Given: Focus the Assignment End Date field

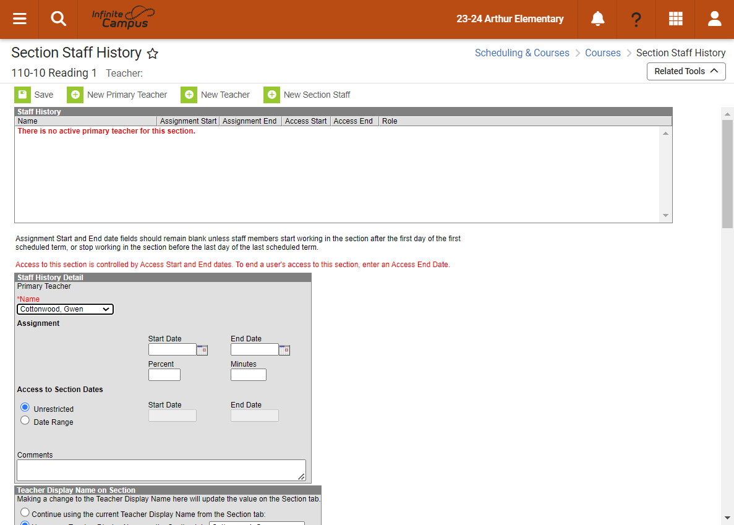Looking at the screenshot, I should pos(255,349).
